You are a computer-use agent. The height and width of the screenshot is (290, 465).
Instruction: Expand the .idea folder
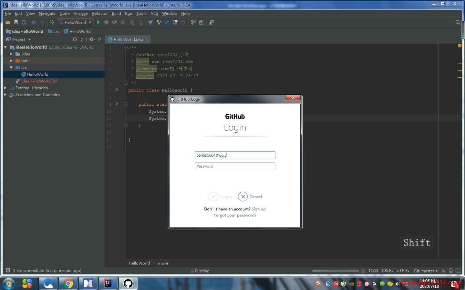(11, 54)
